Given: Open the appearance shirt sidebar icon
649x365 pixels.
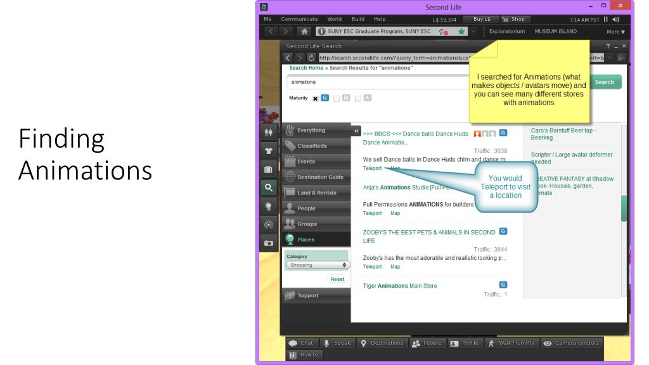Looking at the screenshot, I should [269, 151].
